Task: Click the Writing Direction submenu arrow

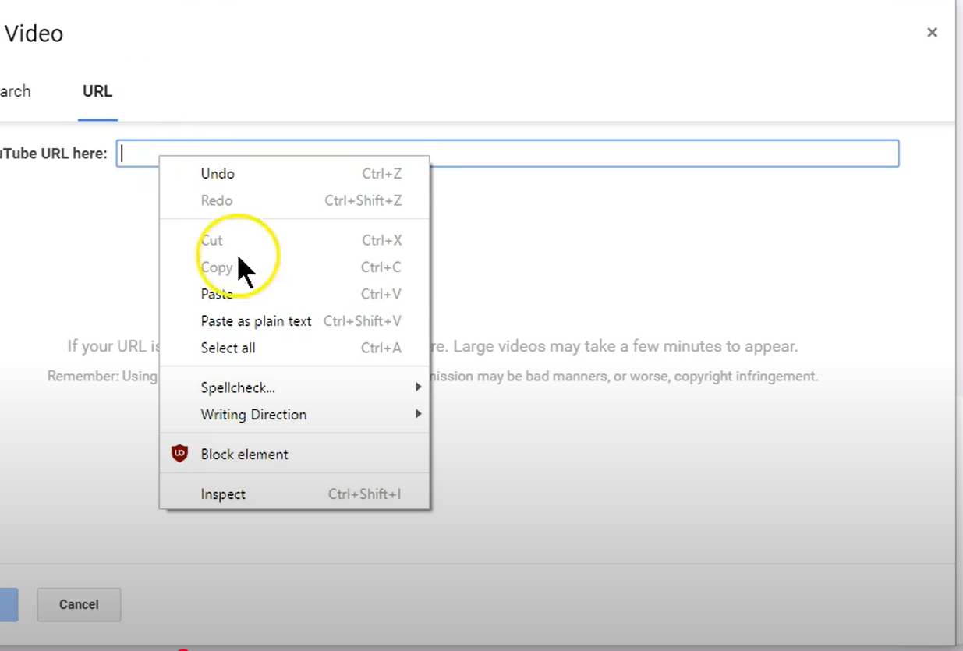Action: [419, 414]
